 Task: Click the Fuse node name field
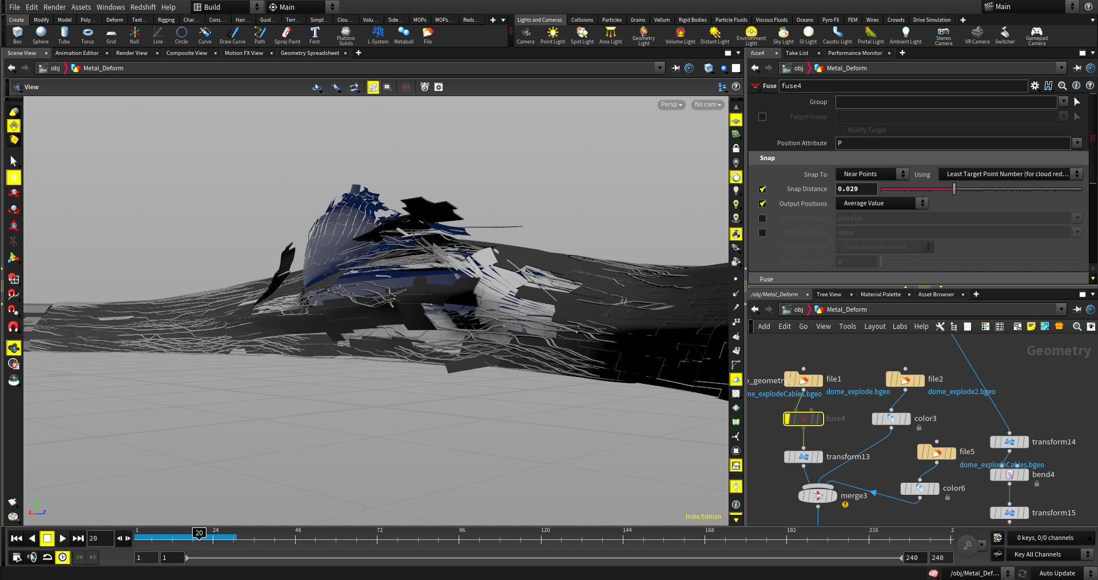point(904,86)
